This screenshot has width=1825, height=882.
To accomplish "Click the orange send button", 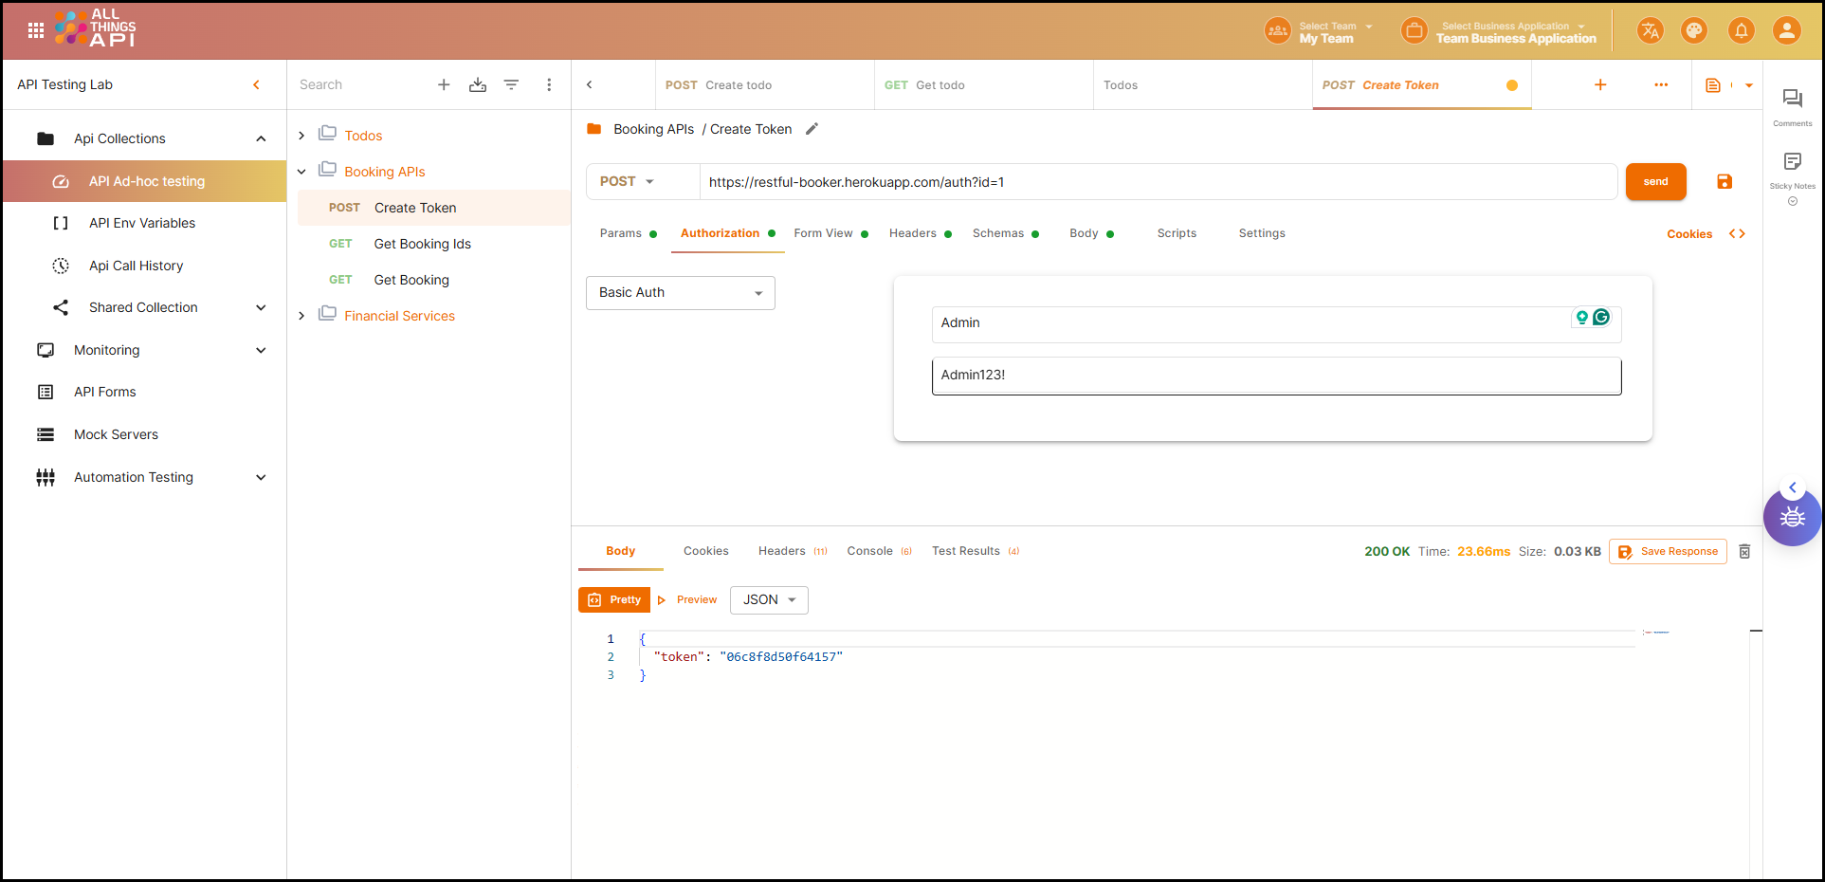I will 1655,182.
